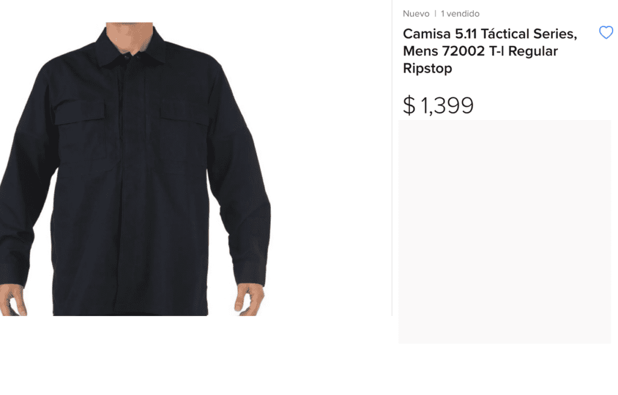
Task: Click the $ 1,399 price
Action: (x=438, y=105)
